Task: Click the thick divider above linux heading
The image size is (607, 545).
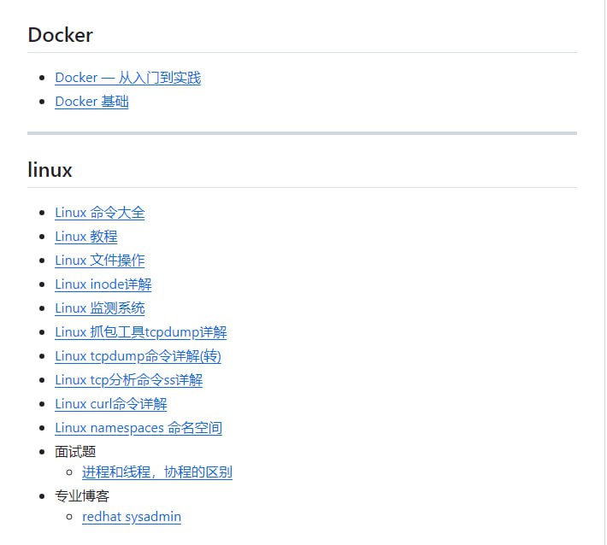Action: pyautogui.click(x=302, y=133)
